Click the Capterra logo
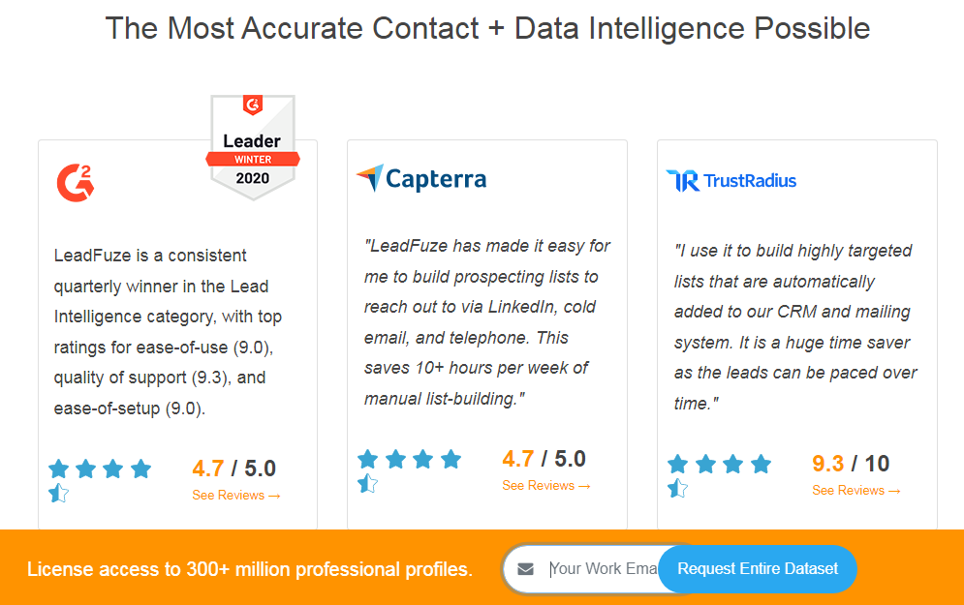The width and height of the screenshot is (964, 605). pos(421,179)
